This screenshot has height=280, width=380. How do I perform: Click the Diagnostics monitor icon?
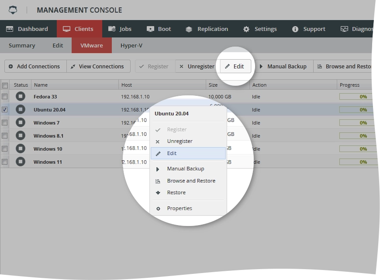click(x=344, y=29)
